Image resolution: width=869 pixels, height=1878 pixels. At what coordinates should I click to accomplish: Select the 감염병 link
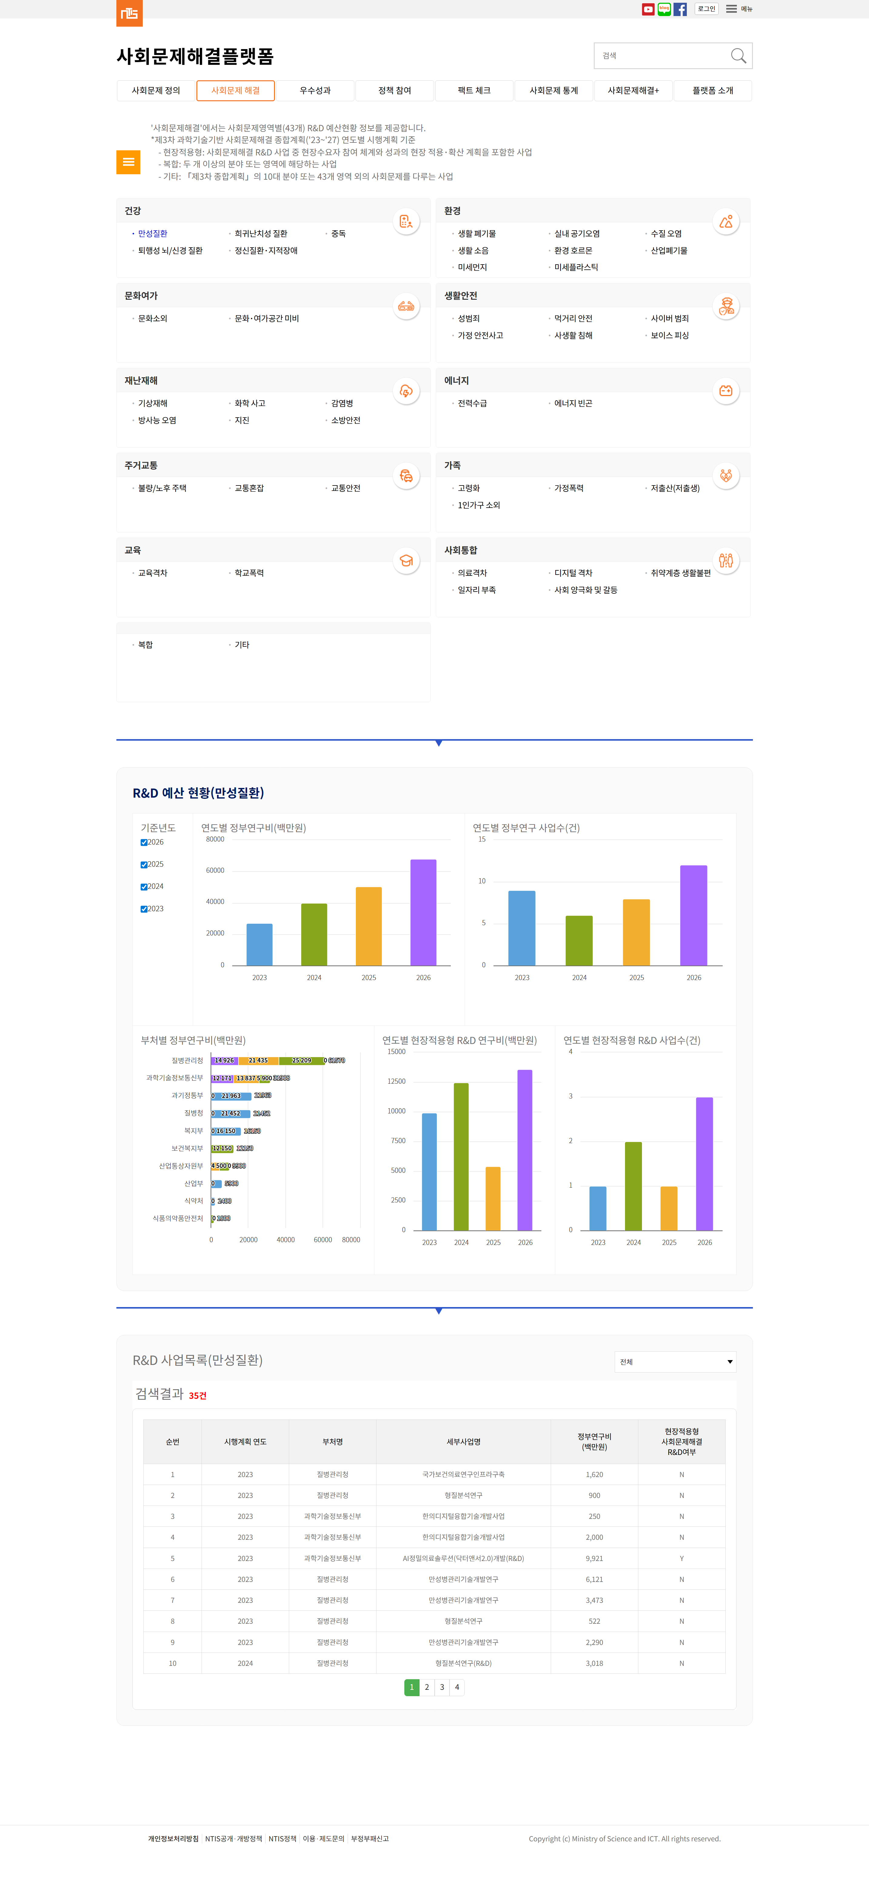tap(342, 403)
